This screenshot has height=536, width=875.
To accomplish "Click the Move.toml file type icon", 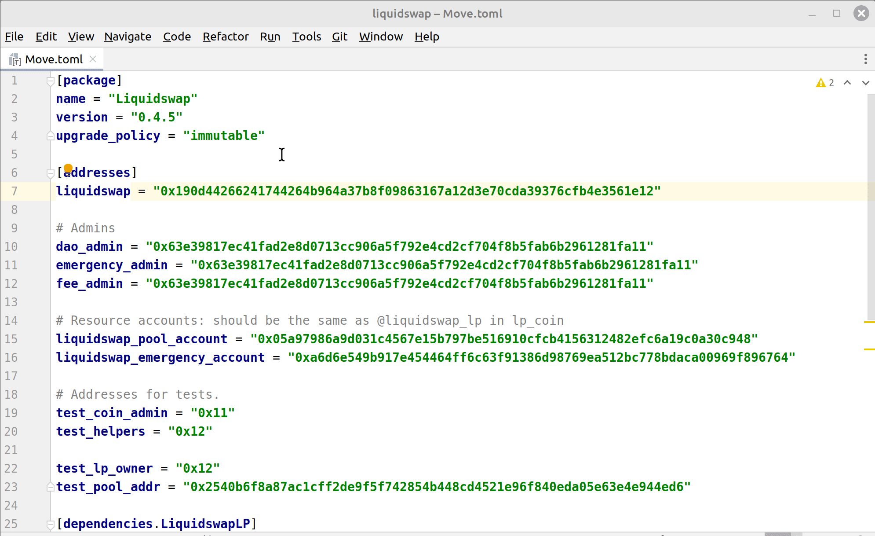I will click(x=15, y=59).
